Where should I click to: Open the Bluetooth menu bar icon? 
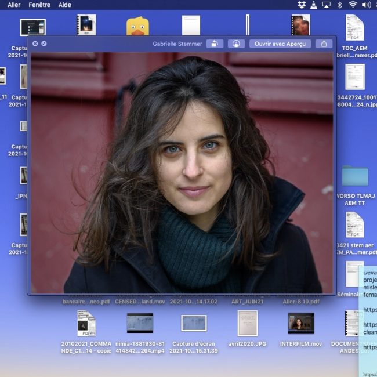[339, 5]
